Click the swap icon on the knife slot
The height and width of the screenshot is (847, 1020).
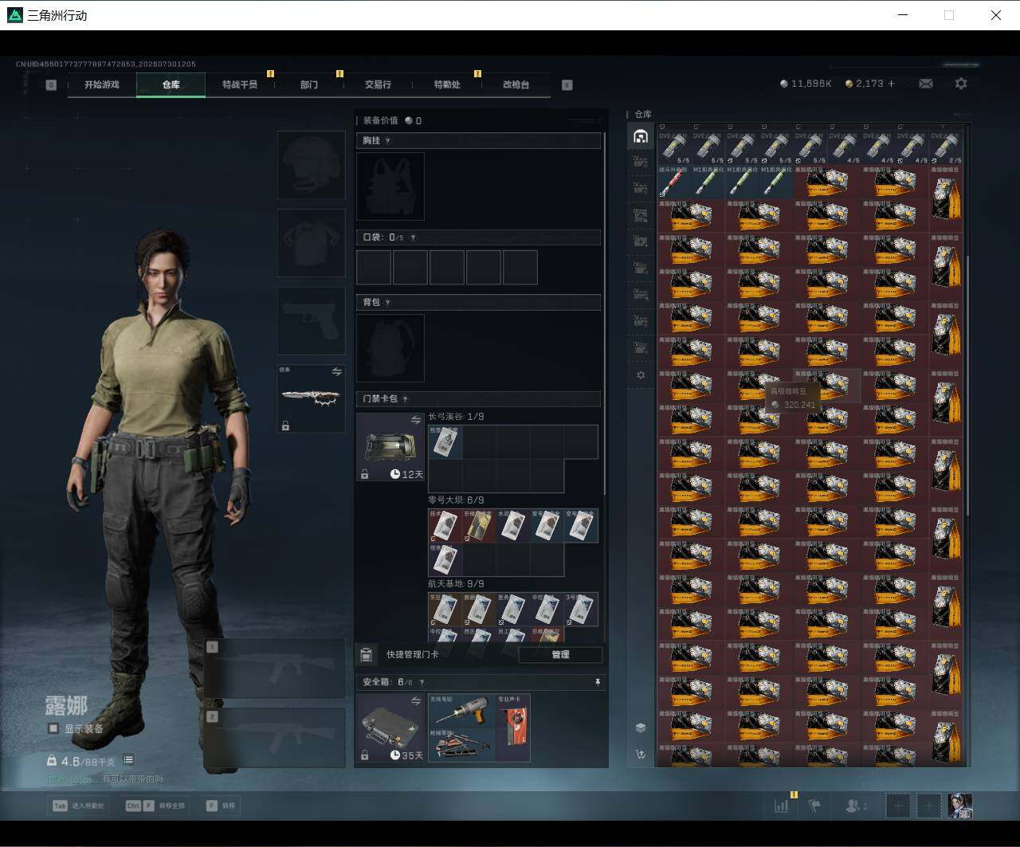pos(336,372)
